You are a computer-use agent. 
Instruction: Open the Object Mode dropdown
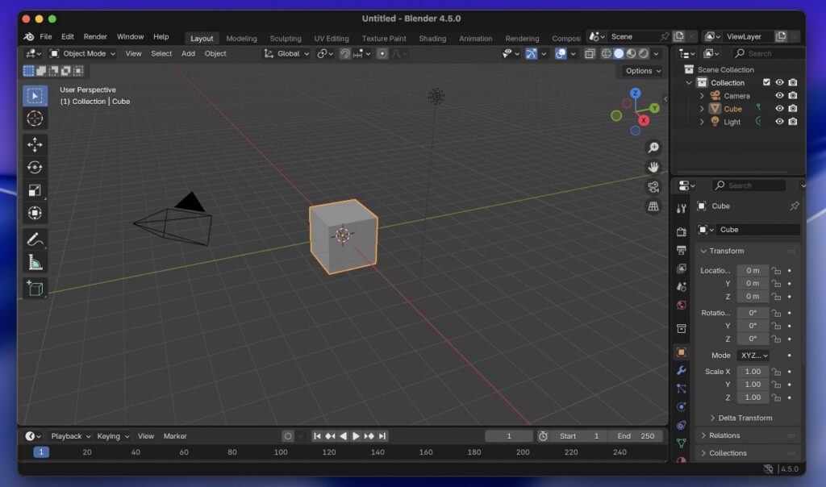(82, 54)
